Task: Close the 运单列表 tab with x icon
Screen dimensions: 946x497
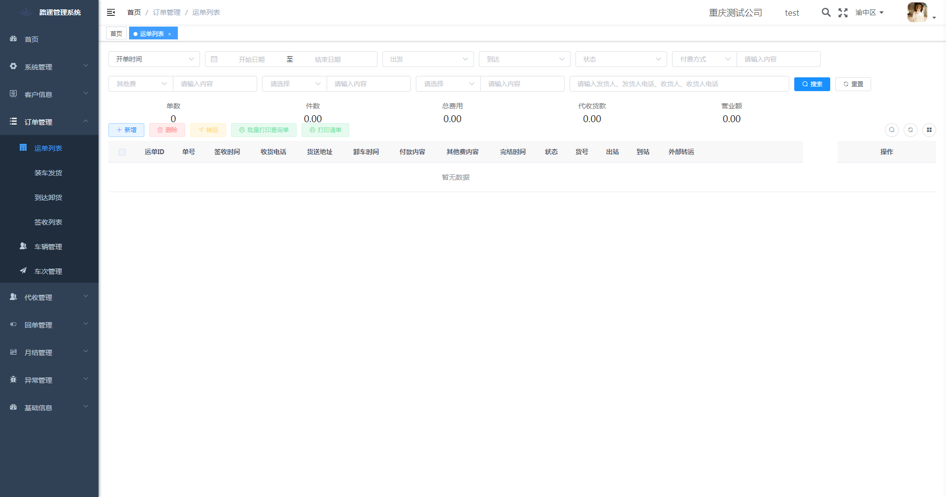Action: [x=169, y=34]
